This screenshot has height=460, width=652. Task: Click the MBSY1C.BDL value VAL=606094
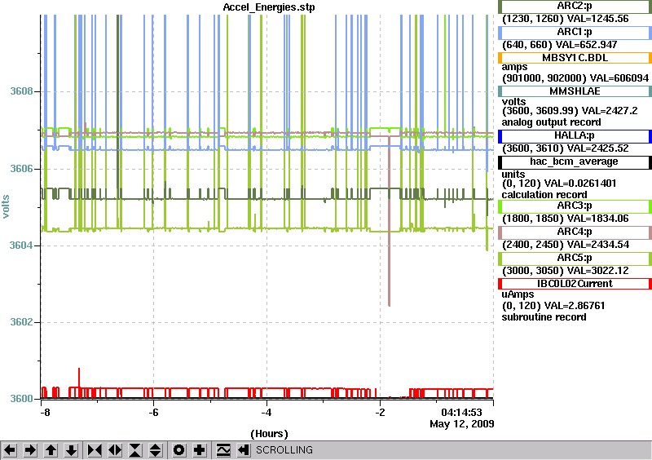[x=619, y=78]
